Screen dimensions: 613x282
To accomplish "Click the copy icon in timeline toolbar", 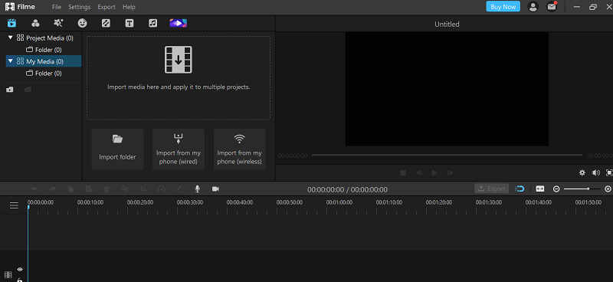I will pos(70,189).
